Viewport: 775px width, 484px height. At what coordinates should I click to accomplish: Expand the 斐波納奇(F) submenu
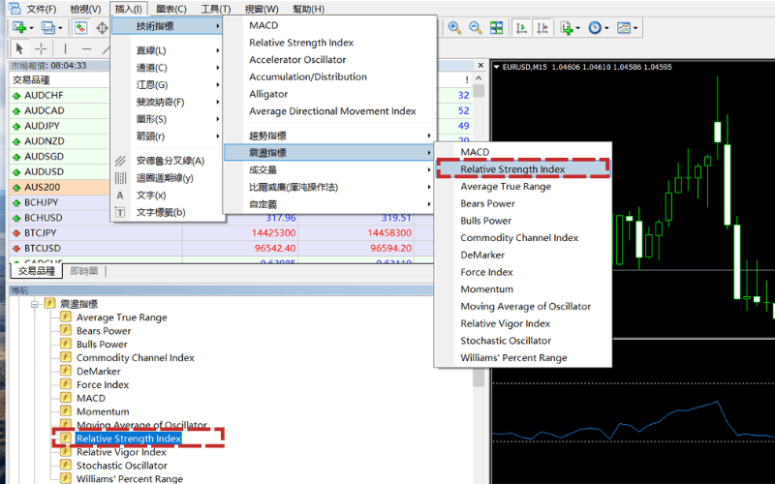click(165, 102)
